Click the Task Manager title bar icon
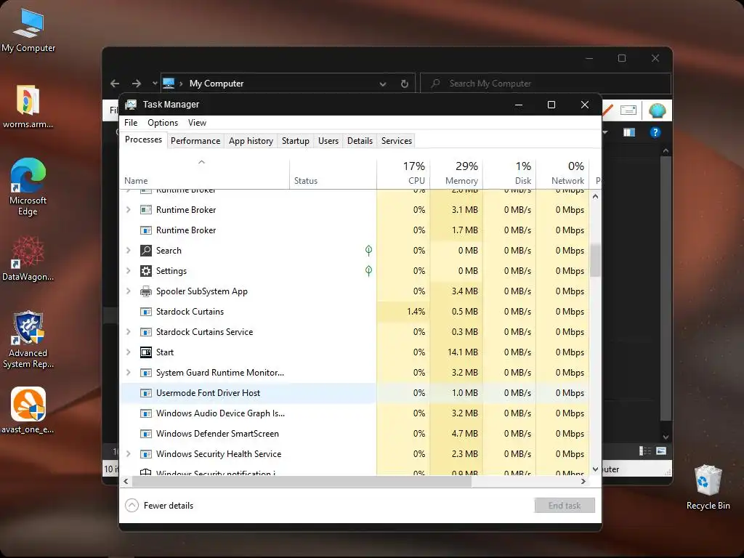The width and height of the screenshot is (744, 558). coord(131,105)
